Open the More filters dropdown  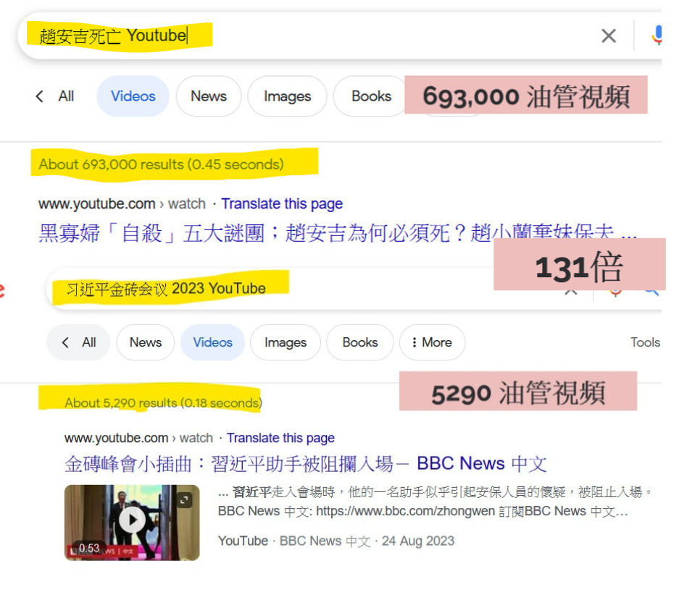click(432, 342)
